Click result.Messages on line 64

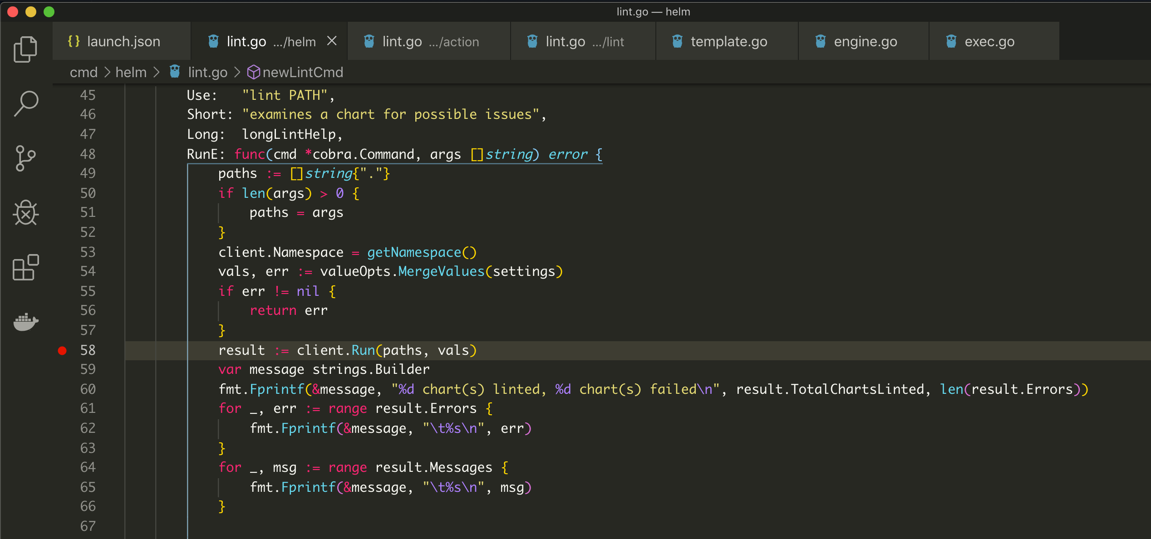pyautogui.click(x=433, y=467)
